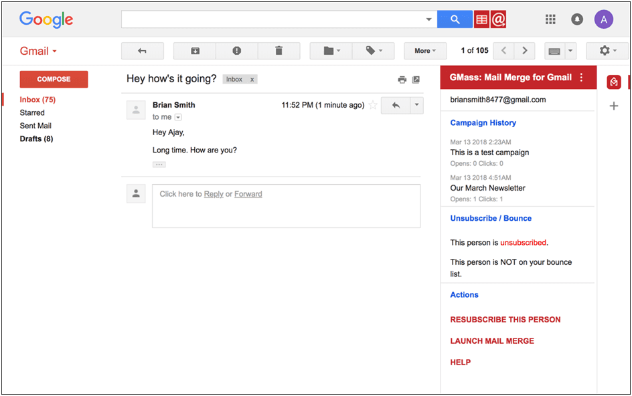
Task: Open more reply options dropdown
Action: tap(417, 106)
